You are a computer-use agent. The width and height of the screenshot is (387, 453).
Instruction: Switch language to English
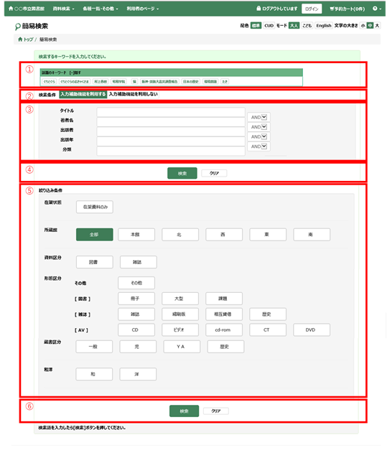tap(324, 26)
